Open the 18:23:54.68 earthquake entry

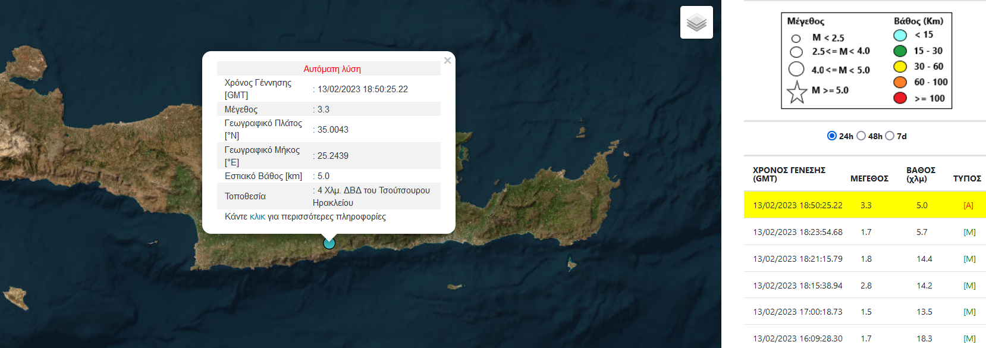pos(797,232)
